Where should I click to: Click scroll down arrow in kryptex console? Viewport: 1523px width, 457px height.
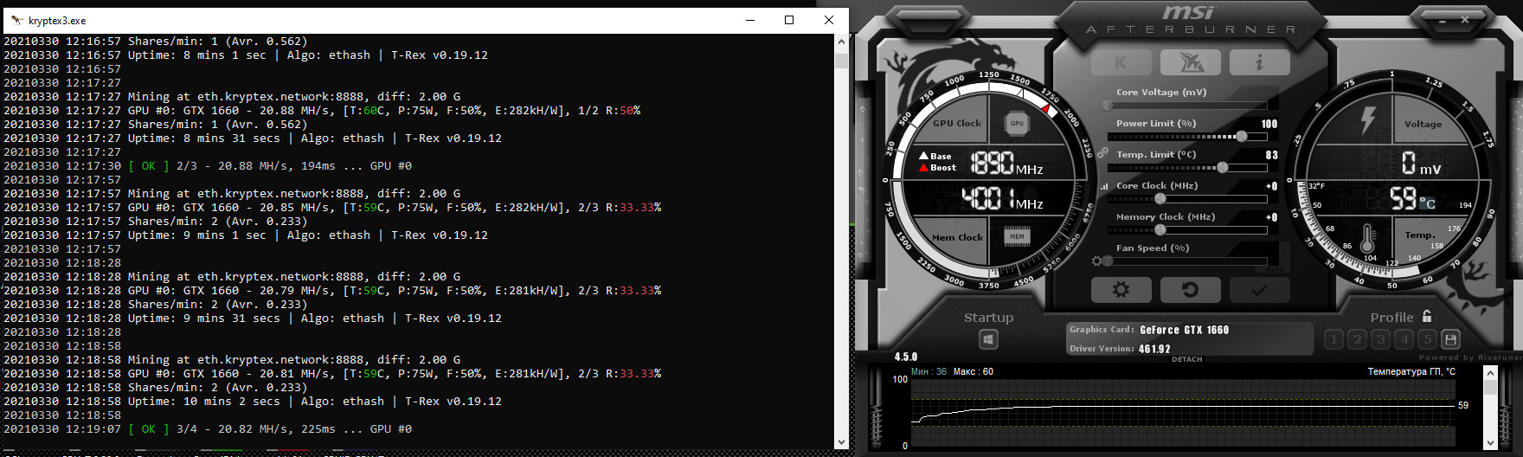coord(840,441)
